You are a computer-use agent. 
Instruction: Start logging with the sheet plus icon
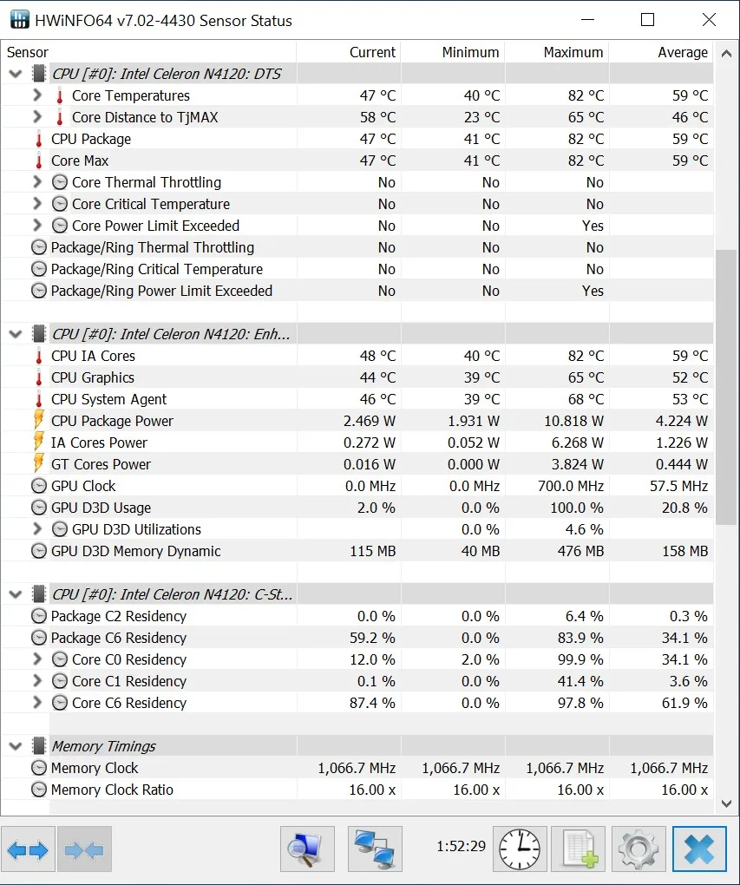click(x=579, y=849)
